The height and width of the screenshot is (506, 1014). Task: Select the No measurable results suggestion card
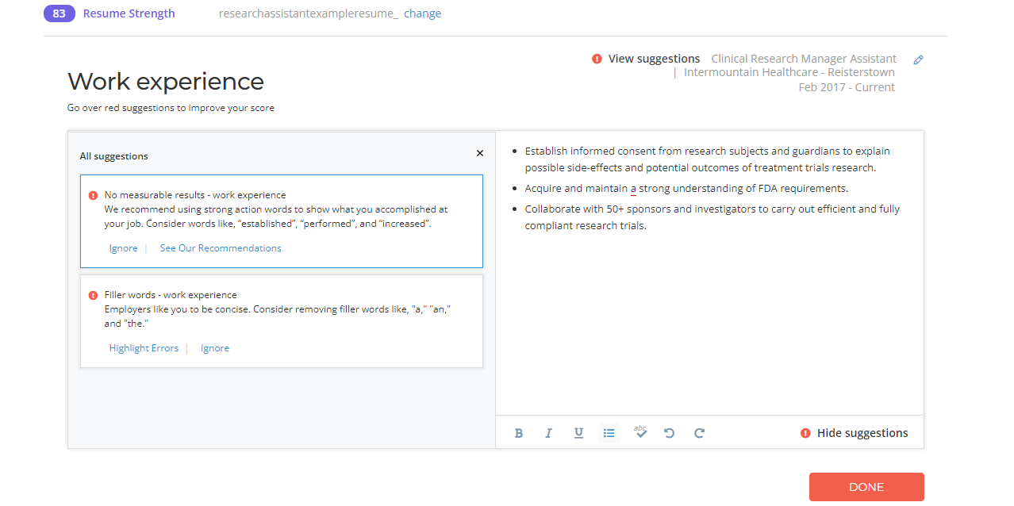coord(281,210)
